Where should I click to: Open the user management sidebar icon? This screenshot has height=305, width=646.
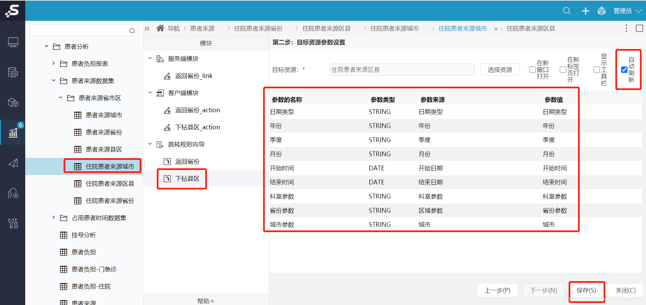[13, 193]
